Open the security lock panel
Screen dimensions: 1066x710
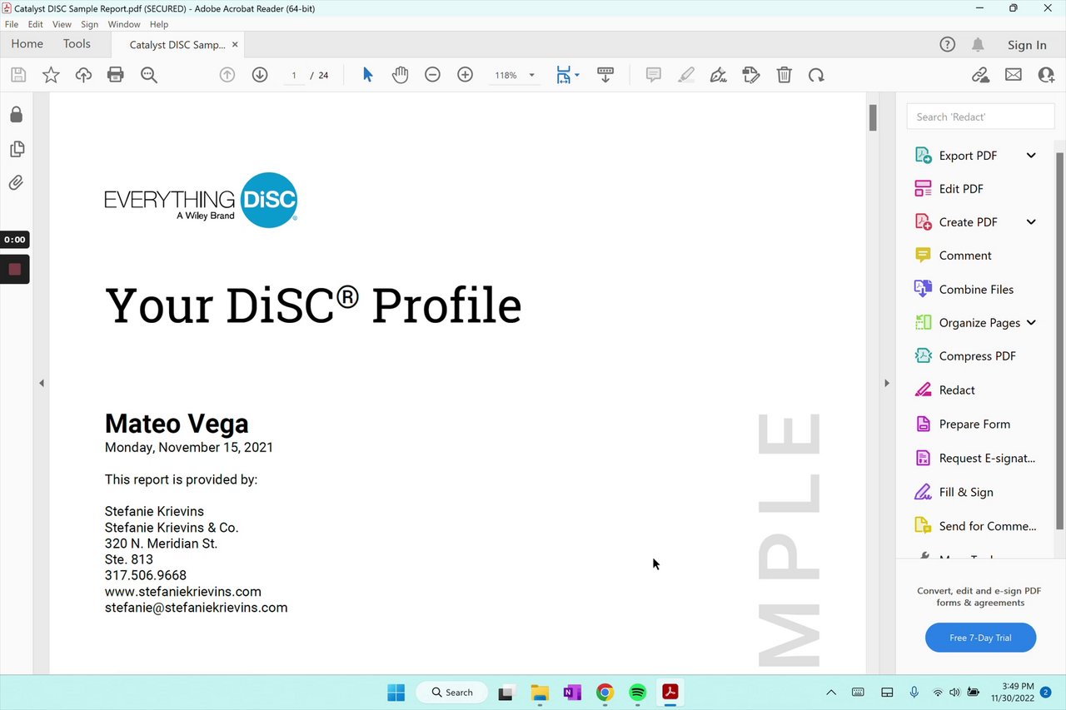(x=16, y=114)
